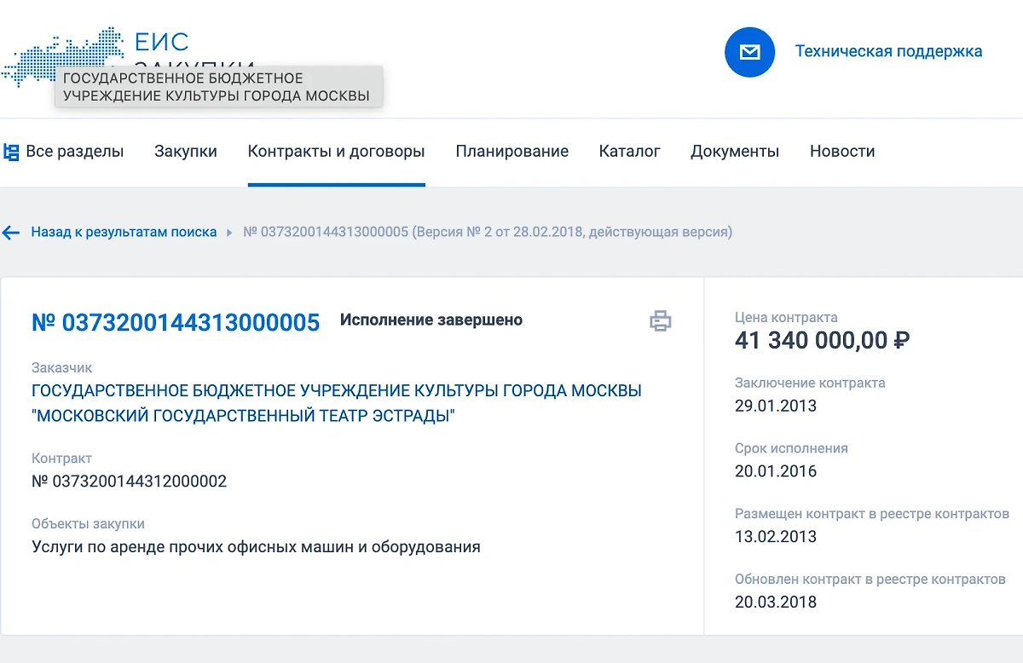This screenshot has height=663, width=1023.
Task: Return via Назад к результатам поиска link
Action: (123, 232)
